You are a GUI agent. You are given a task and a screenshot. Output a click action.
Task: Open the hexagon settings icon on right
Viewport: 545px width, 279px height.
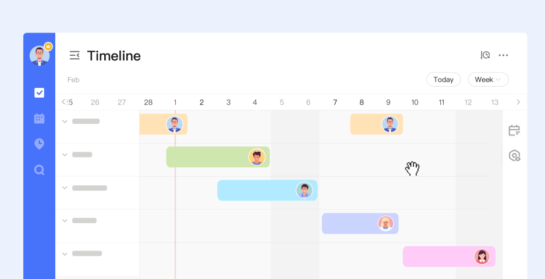coord(514,156)
